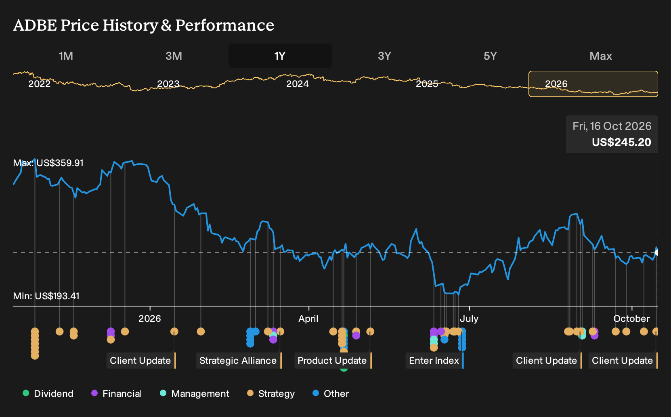Open the Enter Index event label
The height and width of the screenshot is (417, 671).
point(434,361)
